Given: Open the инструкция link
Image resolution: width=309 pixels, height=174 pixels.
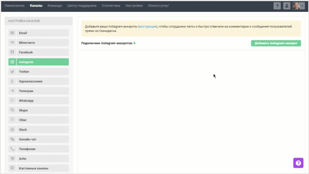Looking at the screenshot, I should pyautogui.click(x=148, y=26).
